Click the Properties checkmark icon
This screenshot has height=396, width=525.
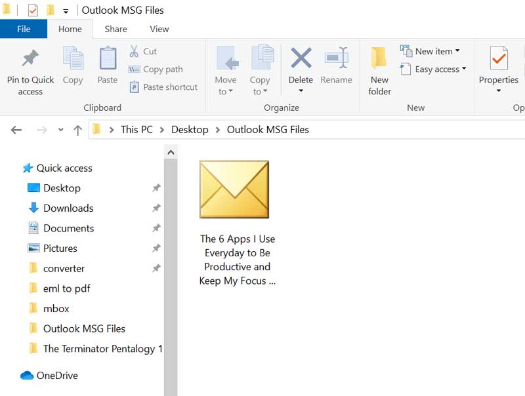coord(499,58)
